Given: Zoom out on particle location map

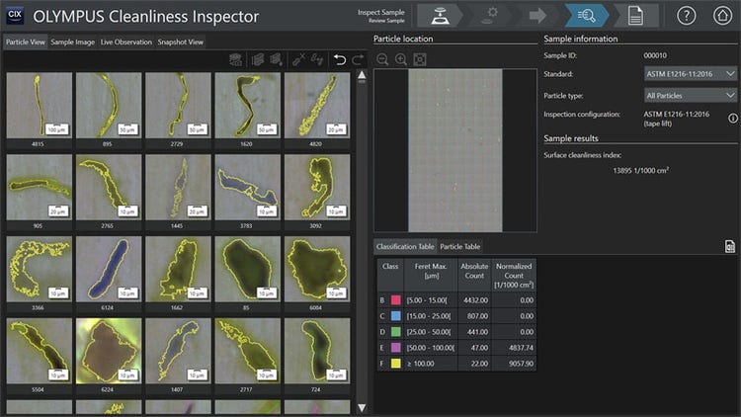Looking at the screenshot, I should 382,59.
